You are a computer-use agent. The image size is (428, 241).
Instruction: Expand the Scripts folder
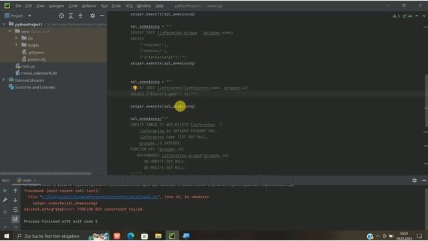pos(16,45)
